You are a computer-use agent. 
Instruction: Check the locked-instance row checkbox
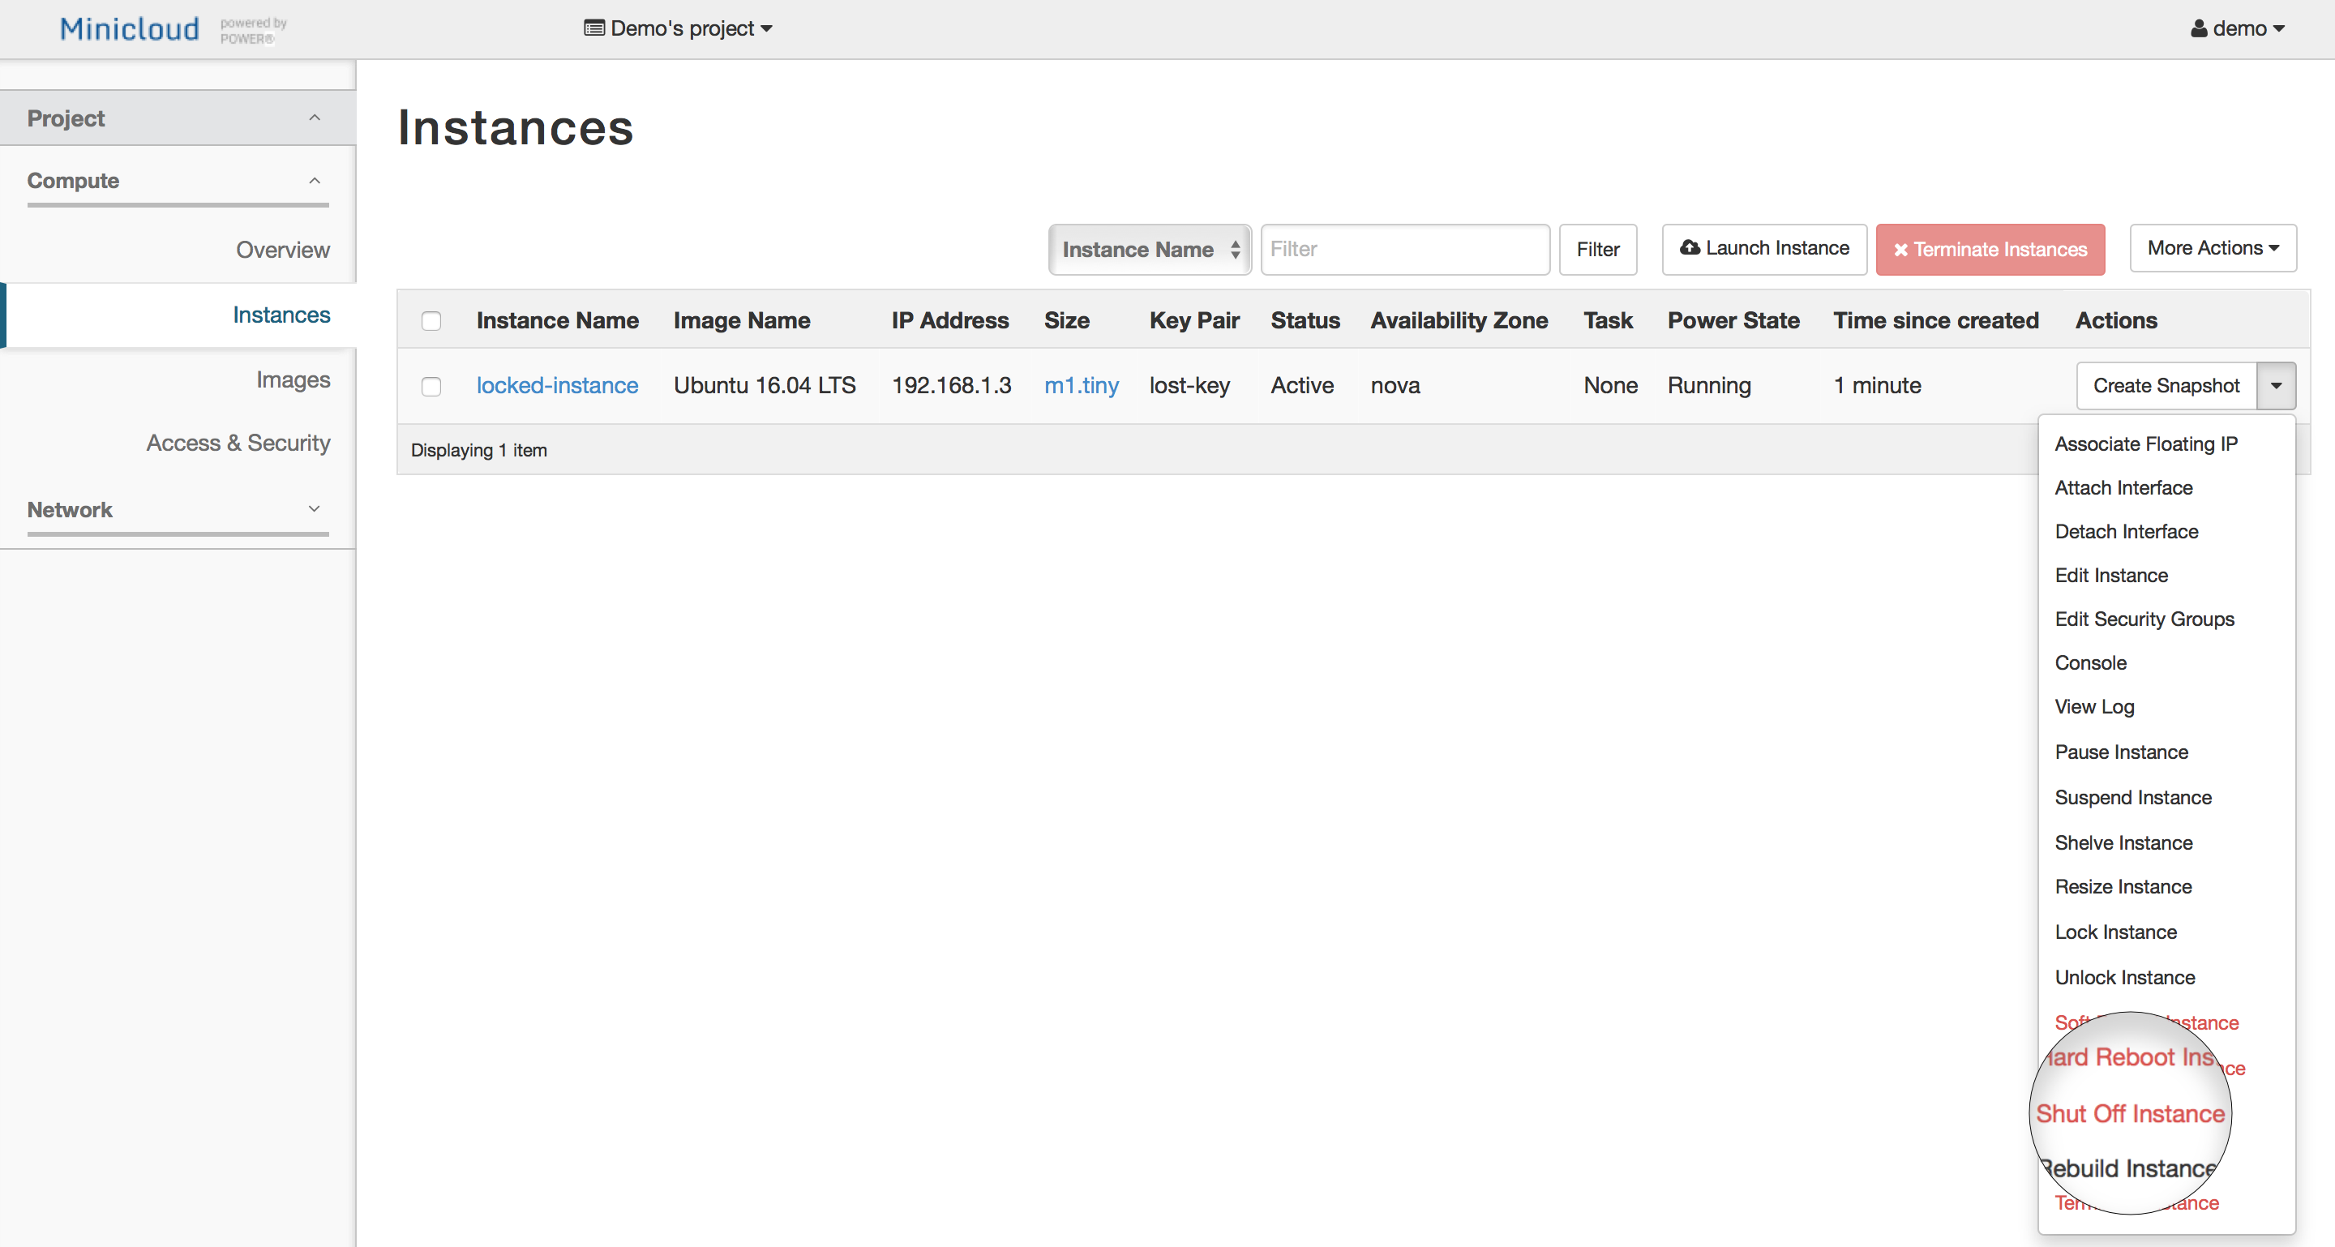click(x=431, y=386)
